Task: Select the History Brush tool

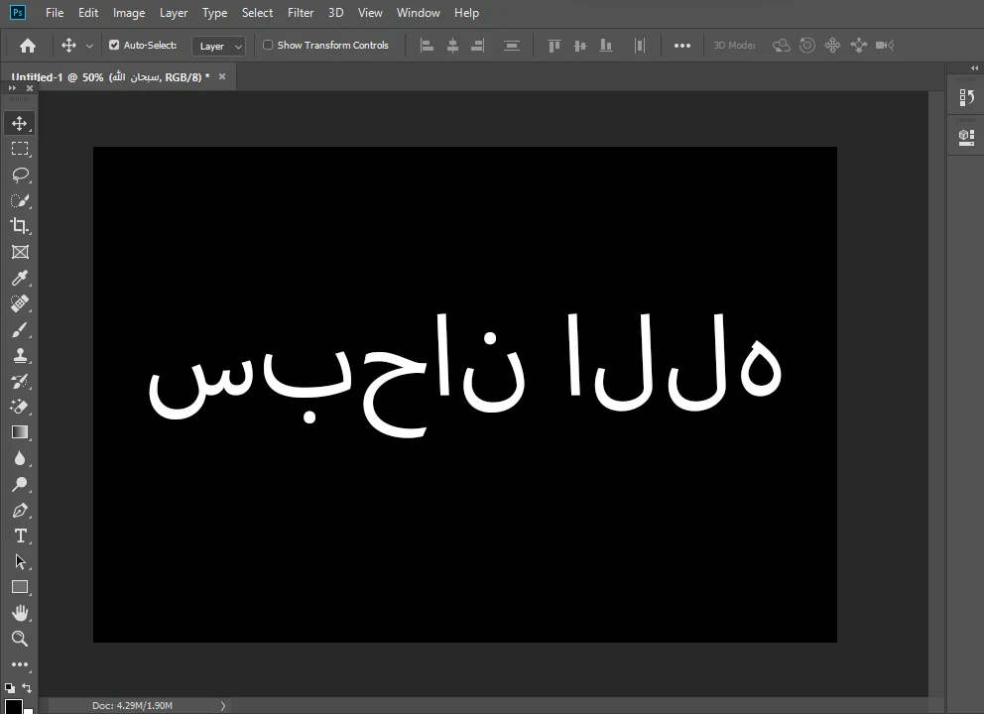Action: point(20,381)
